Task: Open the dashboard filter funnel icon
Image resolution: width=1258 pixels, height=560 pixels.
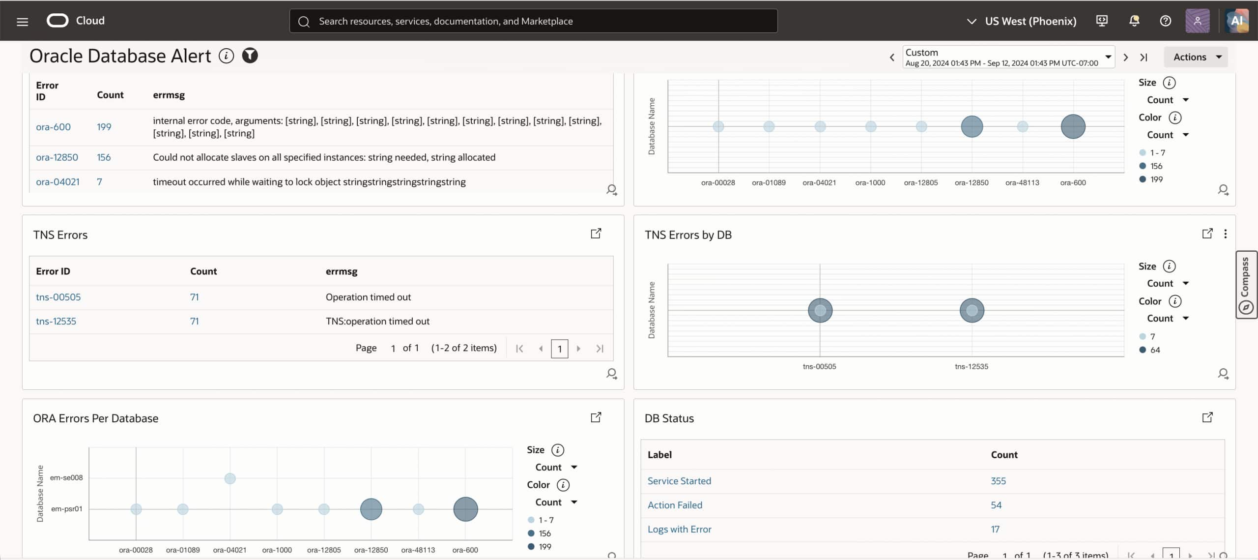Action: [x=250, y=56]
